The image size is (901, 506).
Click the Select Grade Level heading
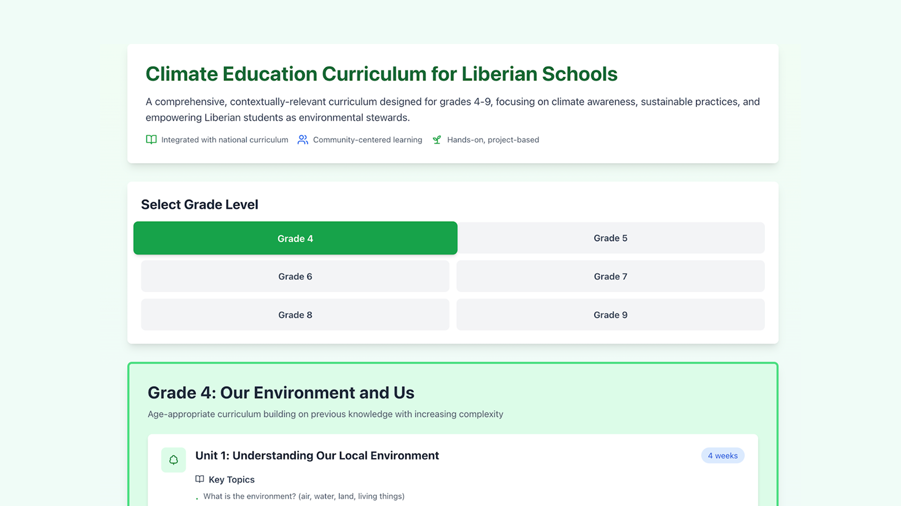click(x=199, y=204)
